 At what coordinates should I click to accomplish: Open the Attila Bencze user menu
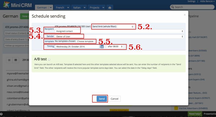[x=207, y=1]
